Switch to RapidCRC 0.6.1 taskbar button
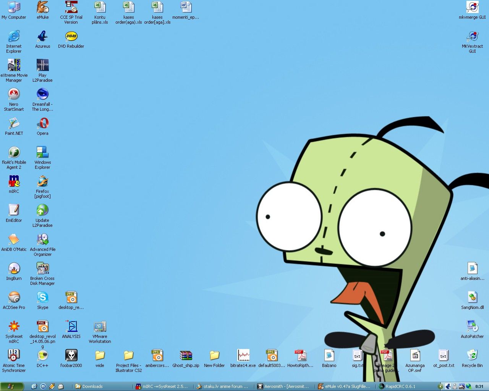This screenshot has height=391, width=489. click(406, 386)
